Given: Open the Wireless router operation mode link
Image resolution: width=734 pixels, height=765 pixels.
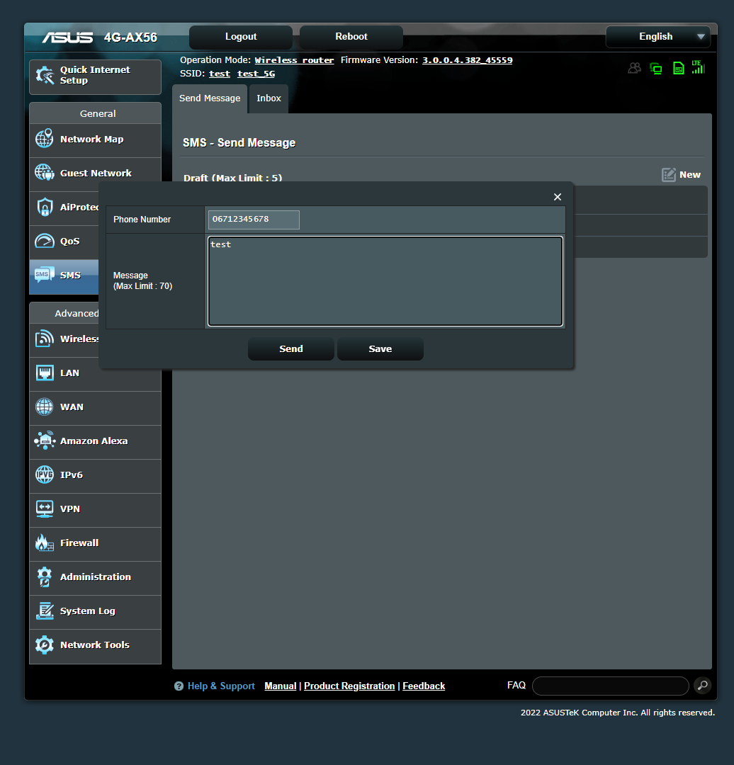Looking at the screenshot, I should point(294,60).
